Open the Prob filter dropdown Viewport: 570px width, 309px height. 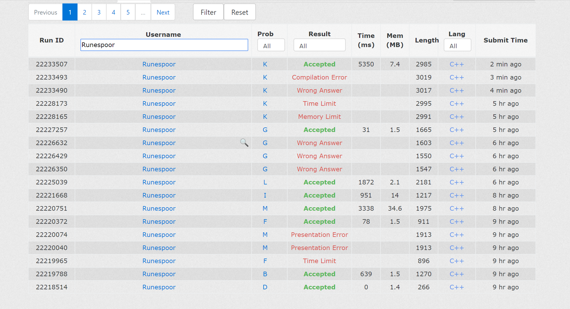271,46
